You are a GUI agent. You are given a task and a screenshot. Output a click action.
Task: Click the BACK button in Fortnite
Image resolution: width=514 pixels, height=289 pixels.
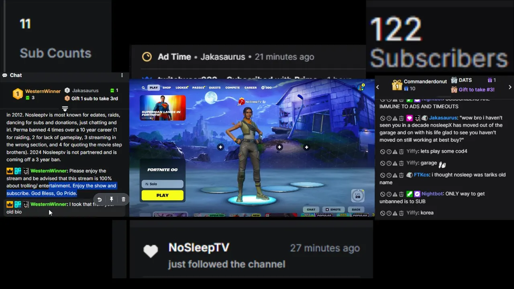pos(356,210)
